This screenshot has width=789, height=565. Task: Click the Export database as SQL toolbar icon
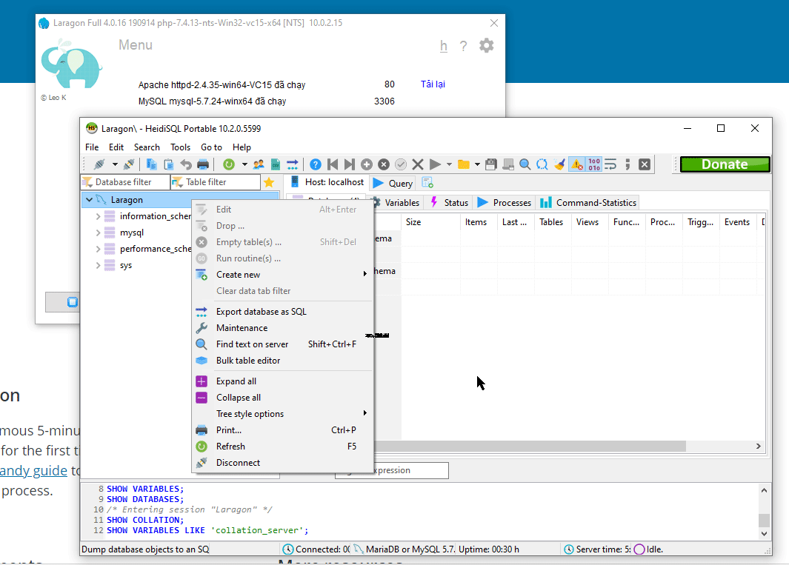pos(293,164)
